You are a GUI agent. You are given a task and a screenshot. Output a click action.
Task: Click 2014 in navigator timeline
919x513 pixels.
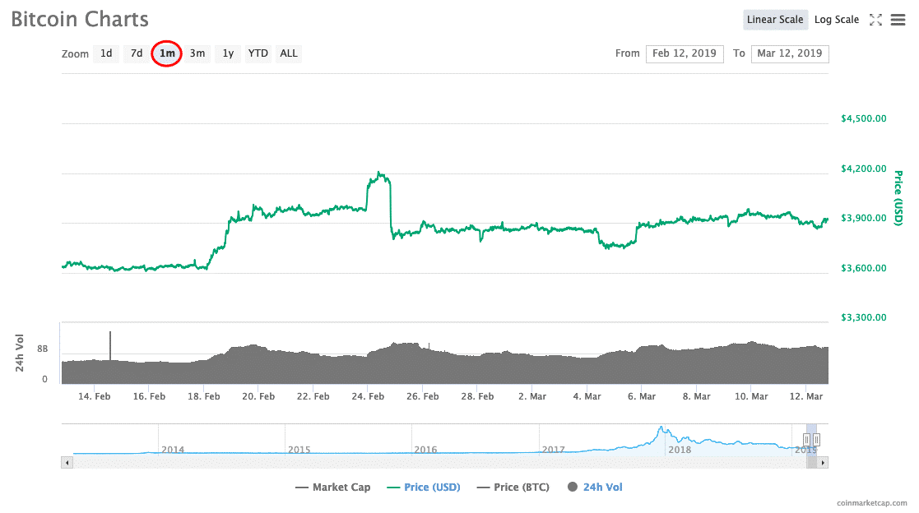(173, 450)
